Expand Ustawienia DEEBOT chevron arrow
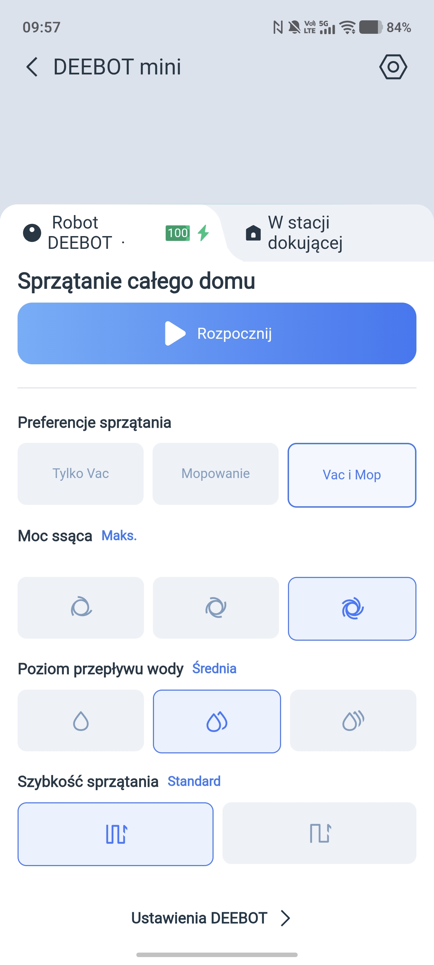The height and width of the screenshot is (965, 434). 285,918
